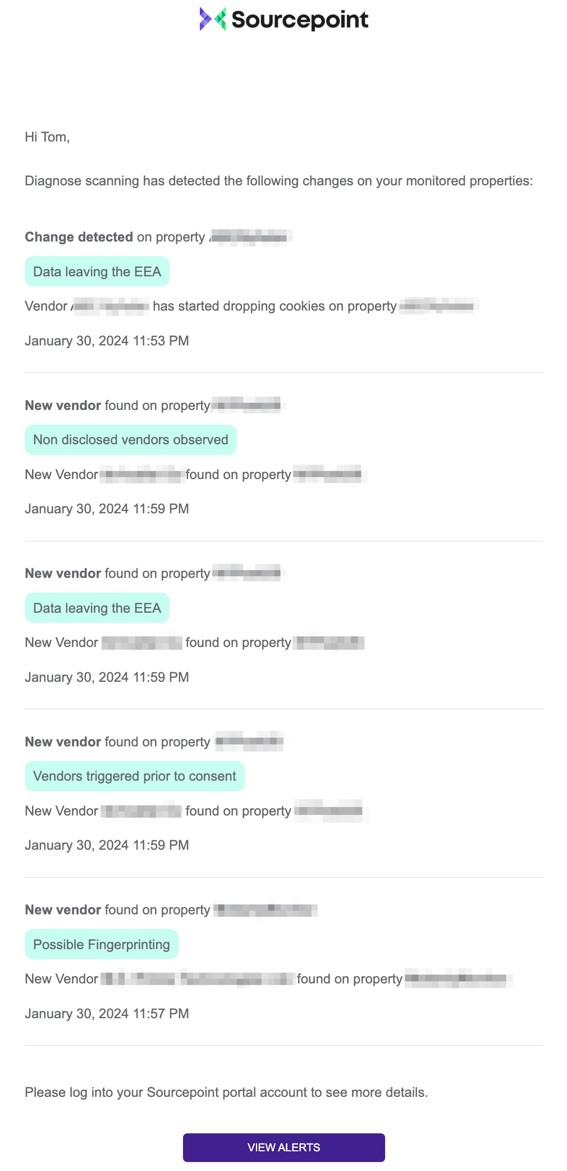Click the Vendors triggered prior to consent tag
This screenshot has width=567, height=1171.
[135, 776]
